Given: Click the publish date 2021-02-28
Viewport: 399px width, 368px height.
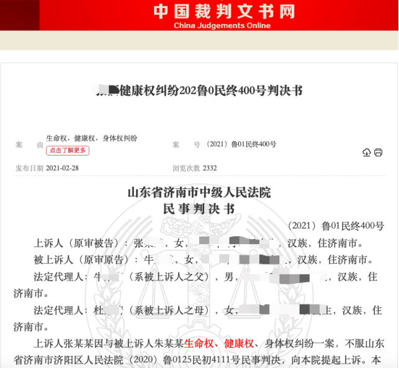Looking at the screenshot, I should (62, 168).
